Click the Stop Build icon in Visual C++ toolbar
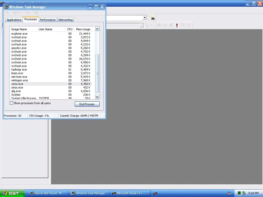The width and height of the screenshot is (263, 197). coord(171,25)
